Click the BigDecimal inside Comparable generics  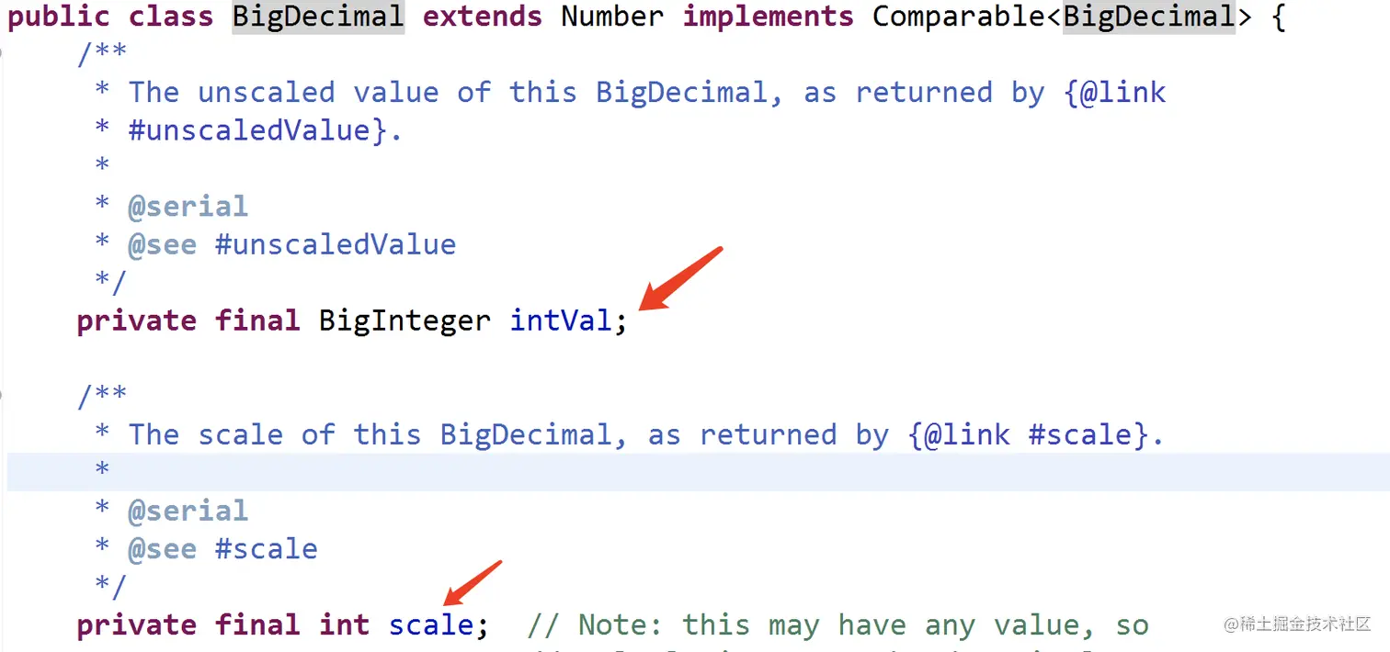coord(1149,17)
